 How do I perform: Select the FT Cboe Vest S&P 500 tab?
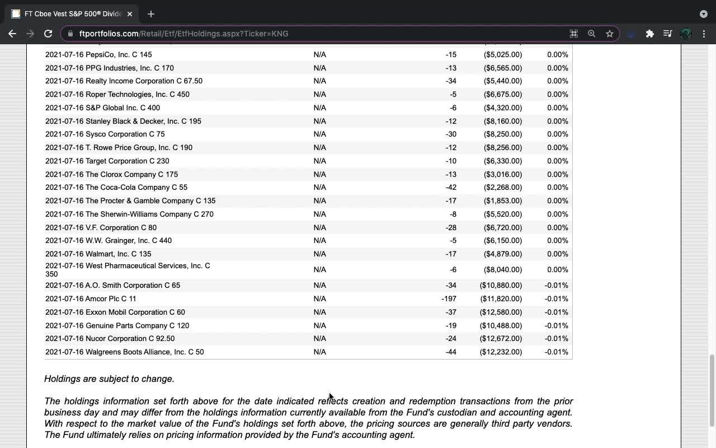pos(73,13)
